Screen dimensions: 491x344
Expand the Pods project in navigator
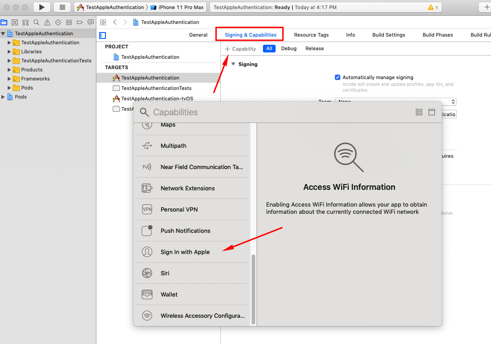click(x=4, y=97)
